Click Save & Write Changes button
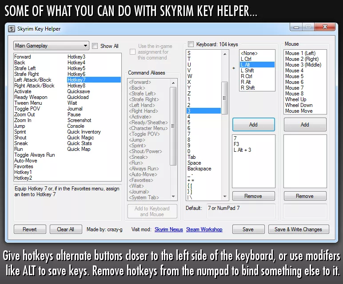343x284 pixels. [299, 229]
